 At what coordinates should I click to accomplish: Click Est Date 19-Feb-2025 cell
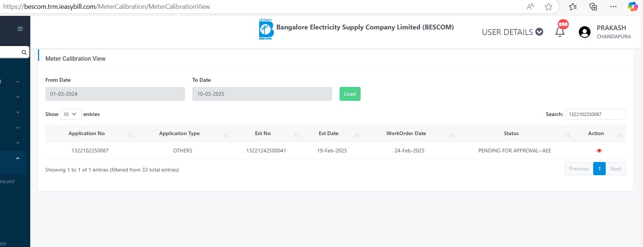[x=332, y=151]
